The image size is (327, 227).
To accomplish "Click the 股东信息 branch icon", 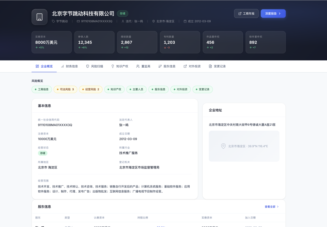I will [160, 66].
